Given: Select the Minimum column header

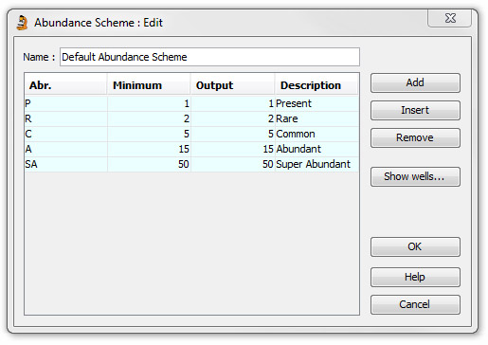Looking at the screenshot, I should tap(149, 85).
